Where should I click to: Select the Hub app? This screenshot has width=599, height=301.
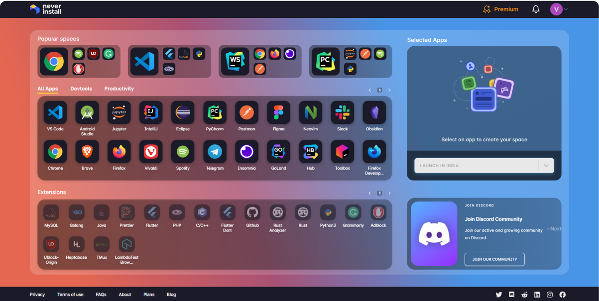(310, 152)
